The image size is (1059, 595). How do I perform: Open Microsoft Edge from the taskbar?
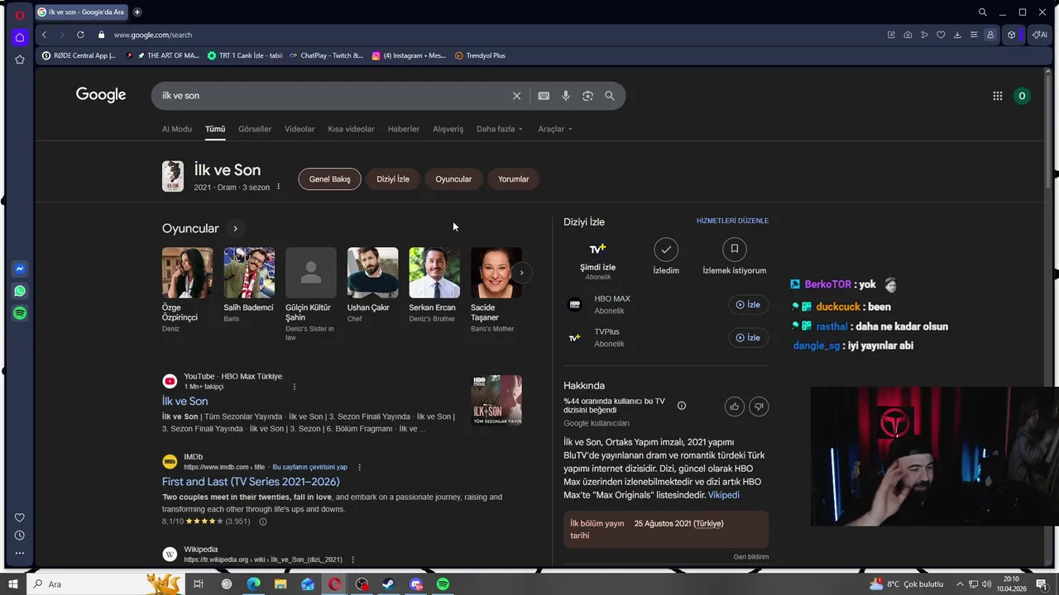[x=253, y=584]
